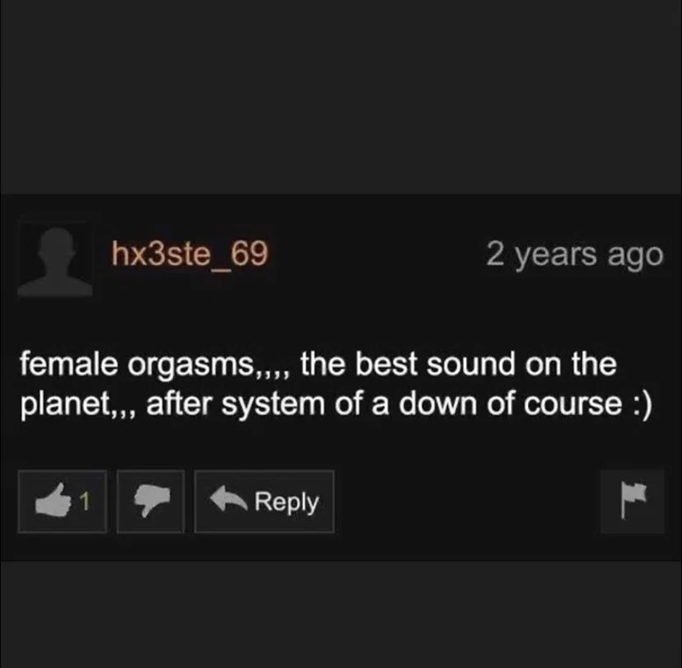Click the word "after" in the comment
This screenshot has height=668, width=682.
click(179, 404)
